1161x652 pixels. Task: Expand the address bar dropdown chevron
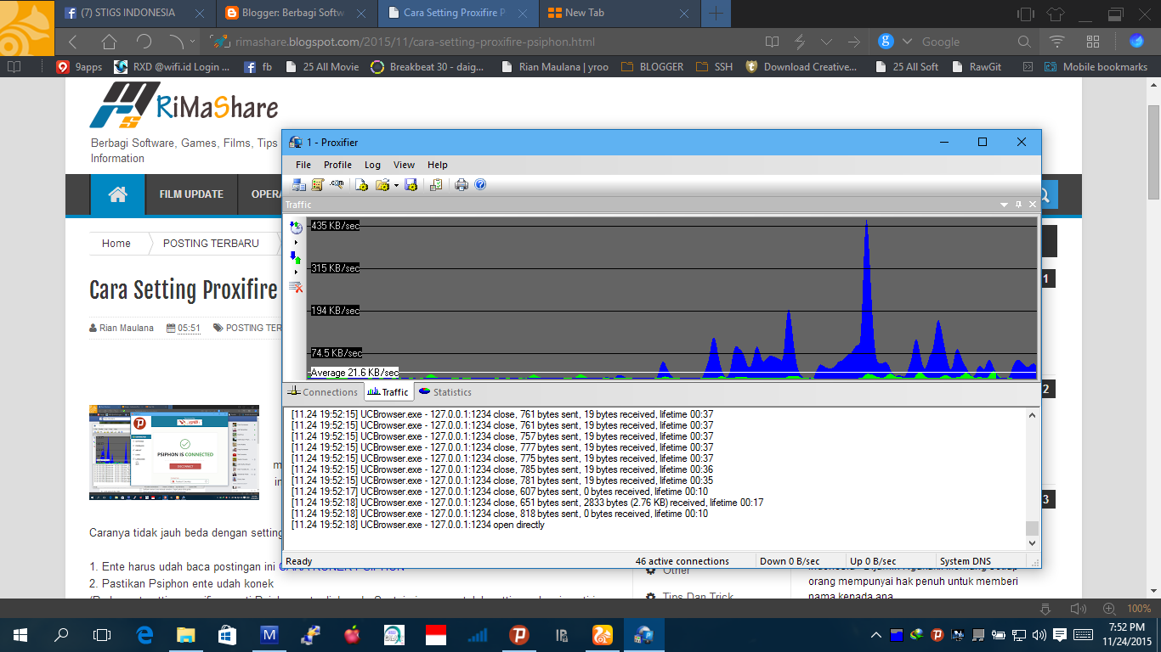point(826,42)
